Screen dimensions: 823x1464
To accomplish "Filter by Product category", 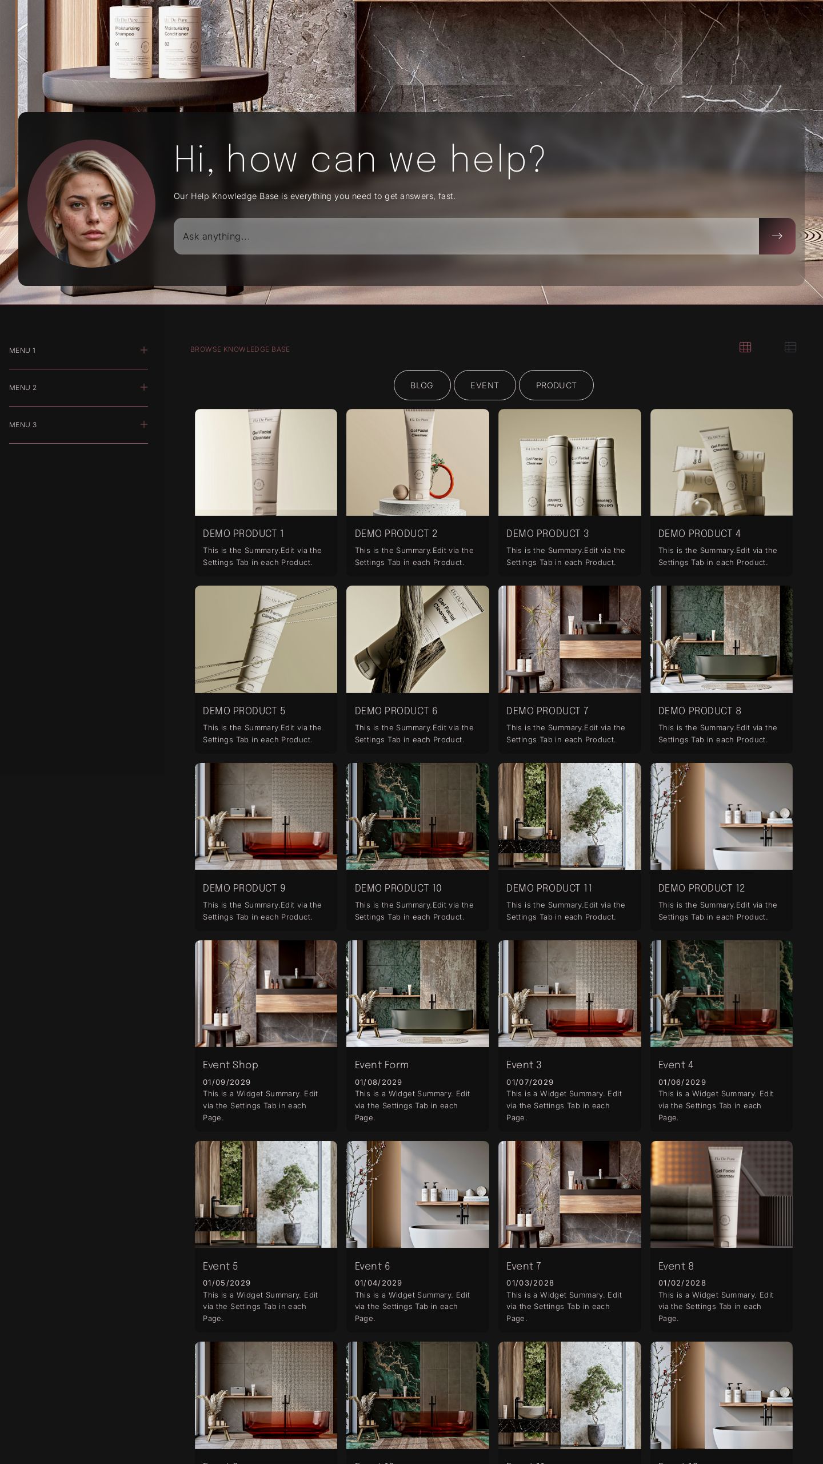I will (556, 385).
